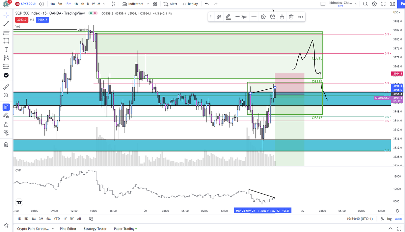Toggle log scale

click(x=389, y=219)
